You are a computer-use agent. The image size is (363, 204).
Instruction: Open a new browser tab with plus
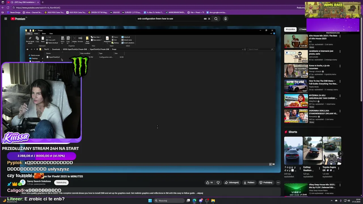tap(43, 2)
